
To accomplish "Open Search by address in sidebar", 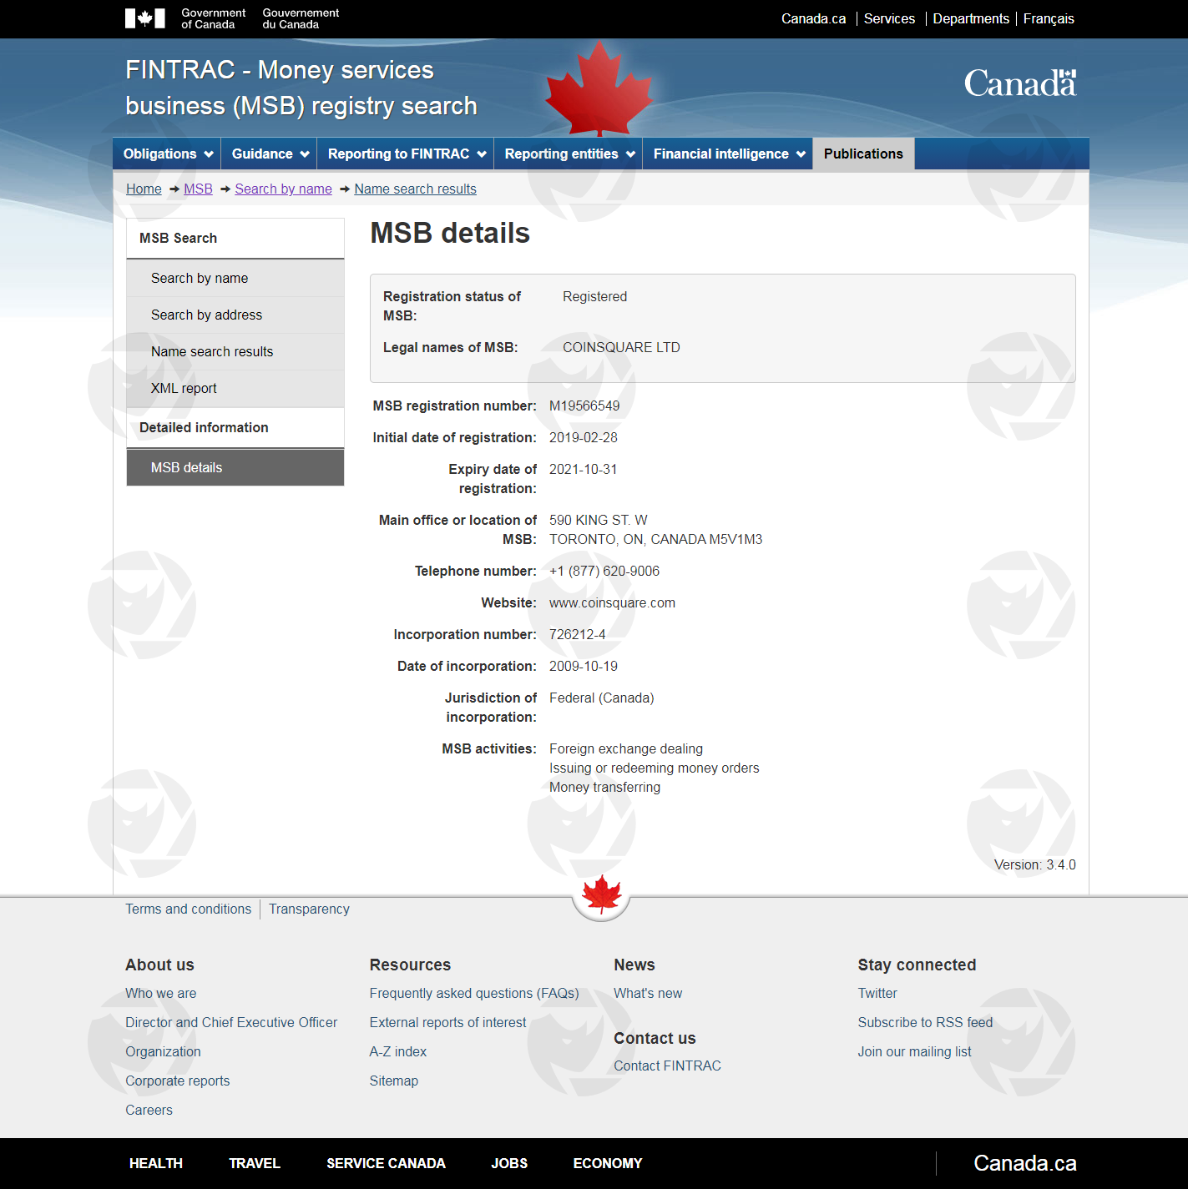I will [206, 315].
